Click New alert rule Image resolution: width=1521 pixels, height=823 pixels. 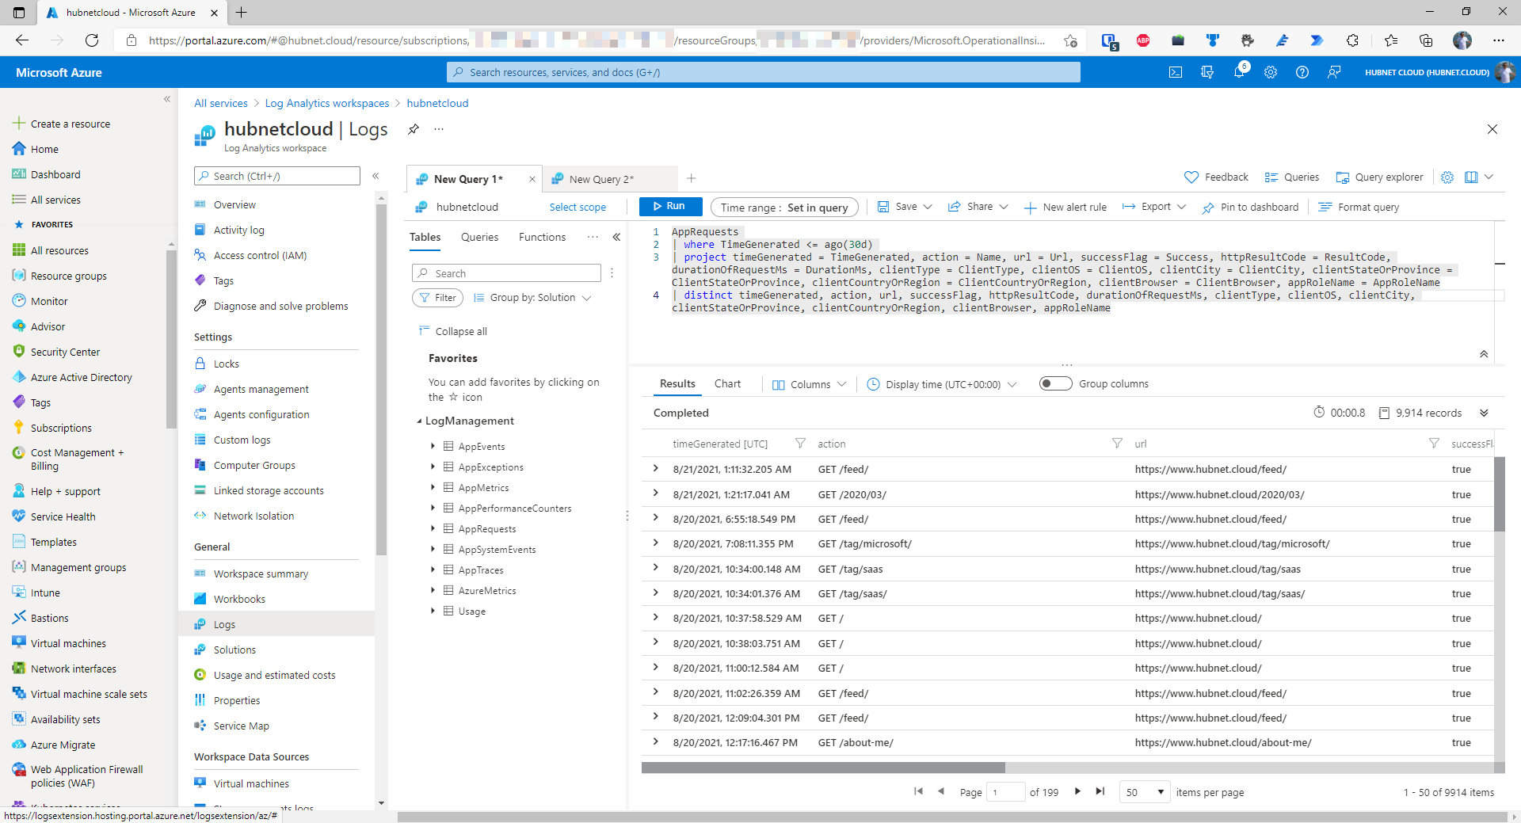pos(1065,207)
